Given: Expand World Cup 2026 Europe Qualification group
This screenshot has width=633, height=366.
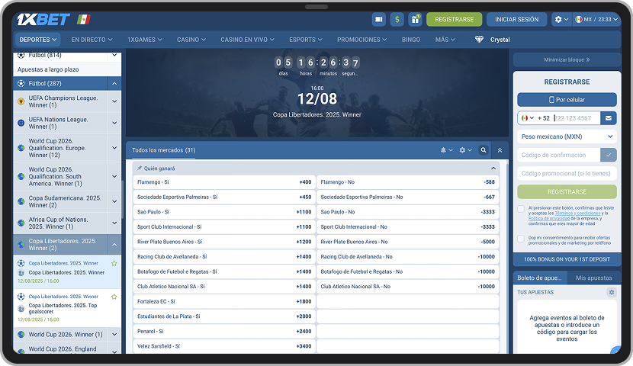Looking at the screenshot, I should point(114,148).
